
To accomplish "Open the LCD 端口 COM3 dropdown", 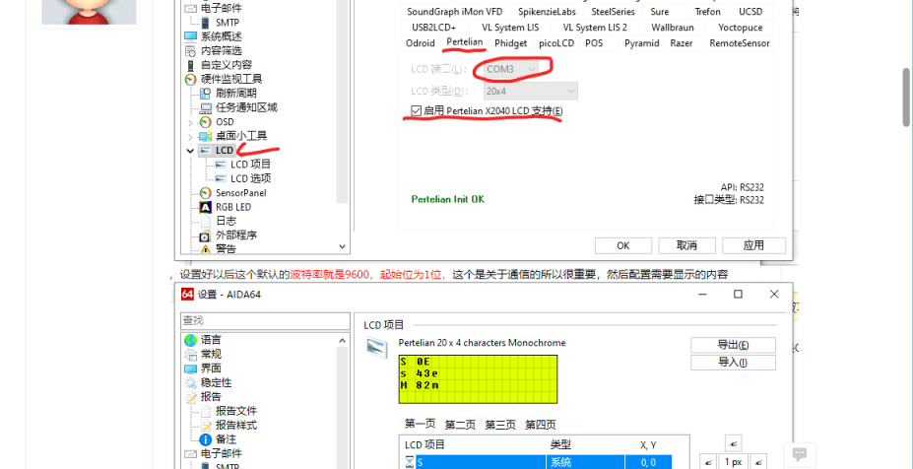I will (511, 69).
